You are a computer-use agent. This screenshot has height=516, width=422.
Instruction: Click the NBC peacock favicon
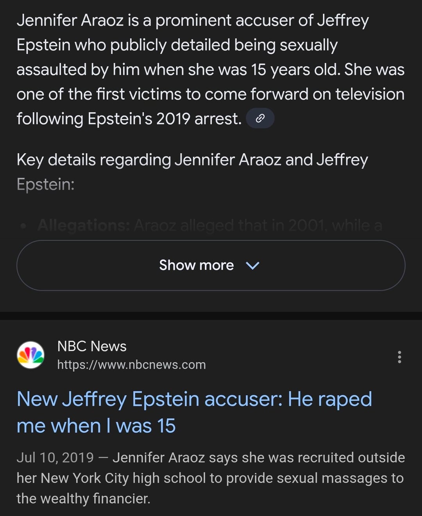pyautogui.click(x=30, y=355)
